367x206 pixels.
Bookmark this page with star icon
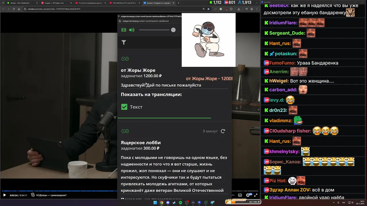pyautogui.click(x=208, y=9)
